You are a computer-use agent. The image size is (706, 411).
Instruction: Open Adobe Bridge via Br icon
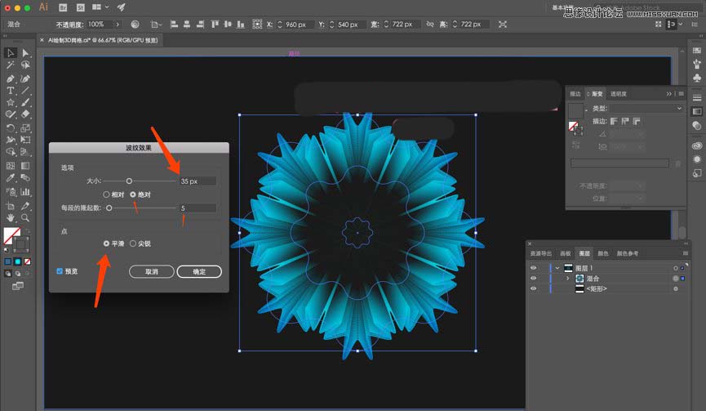pos(63,7)
